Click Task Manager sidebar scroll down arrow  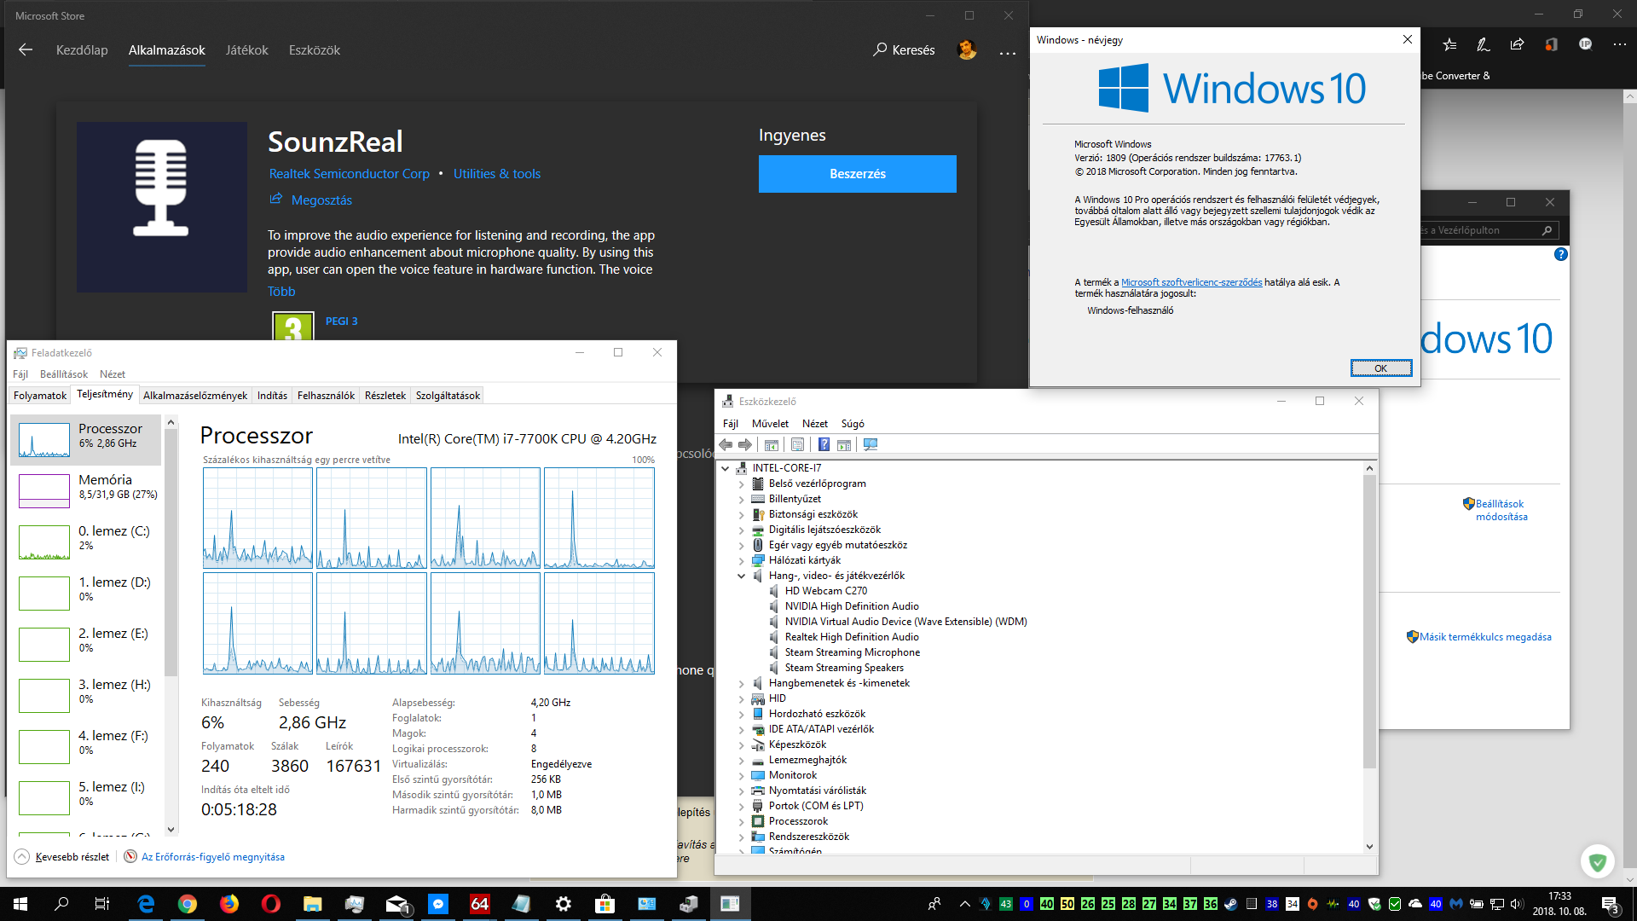(x=171, y=829)
